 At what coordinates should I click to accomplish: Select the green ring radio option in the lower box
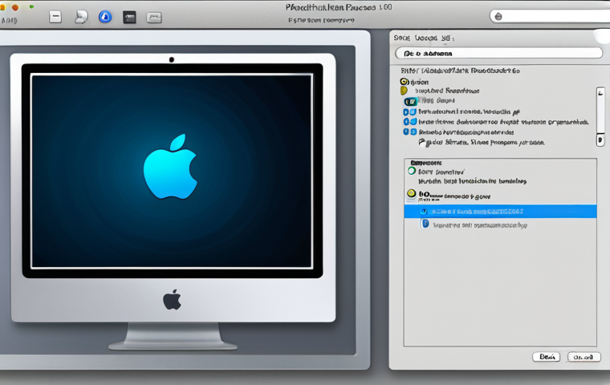tap(412, 171)
